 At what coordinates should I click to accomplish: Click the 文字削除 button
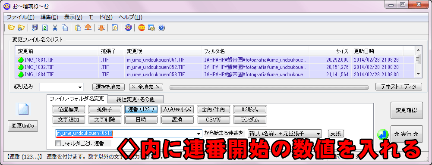click(x=105, y=120)
